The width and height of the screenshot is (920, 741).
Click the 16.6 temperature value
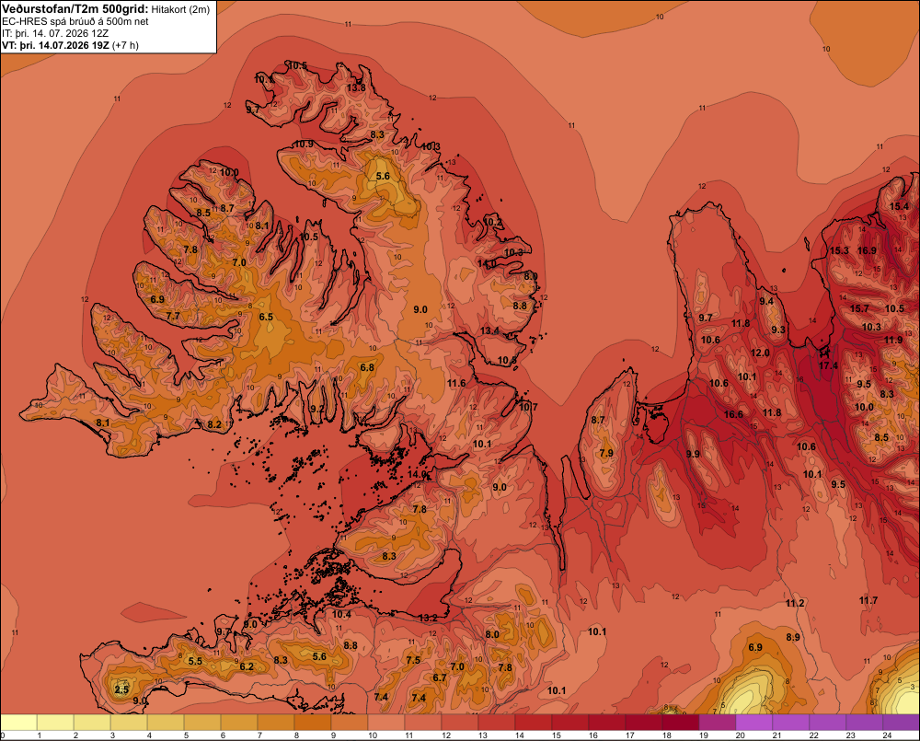pos(733,414)
